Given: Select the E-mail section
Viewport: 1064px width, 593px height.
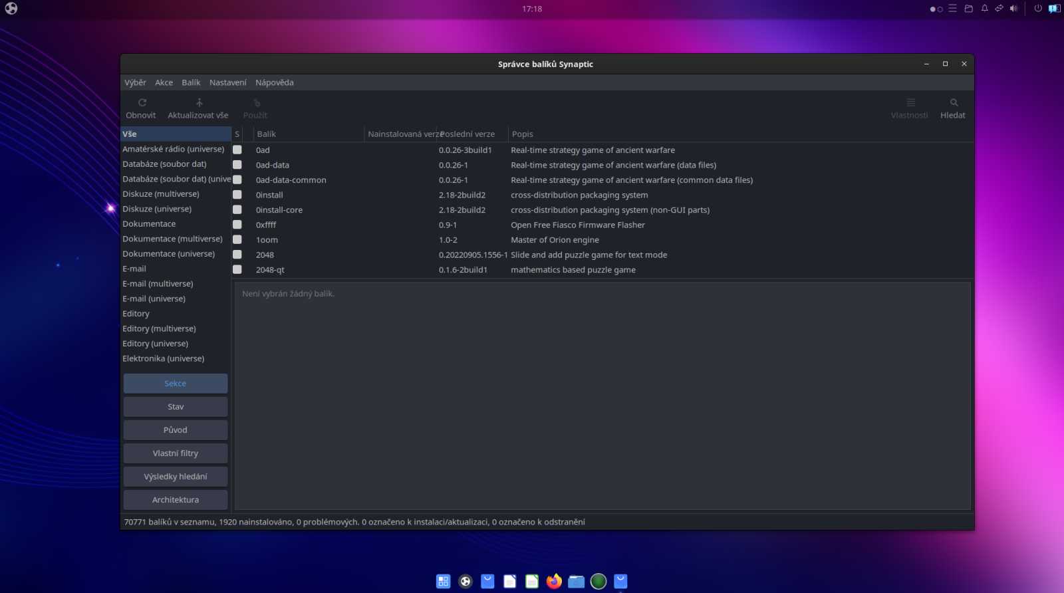Looking at the screenshot, I should click(176, 269).
